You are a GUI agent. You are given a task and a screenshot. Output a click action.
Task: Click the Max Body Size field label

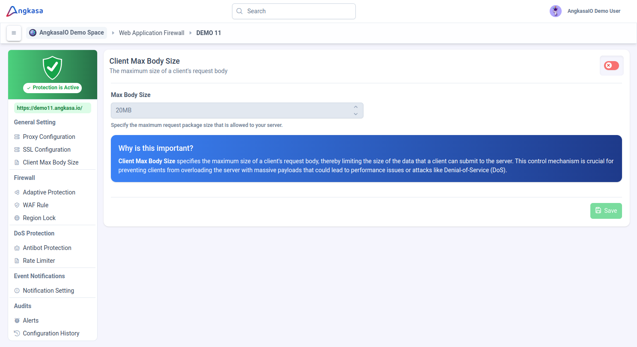[x=131, y=95]
